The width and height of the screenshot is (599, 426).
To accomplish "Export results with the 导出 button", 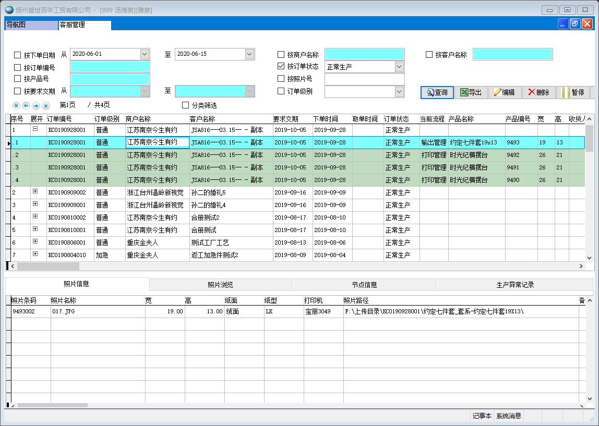I will click(471, 92).
